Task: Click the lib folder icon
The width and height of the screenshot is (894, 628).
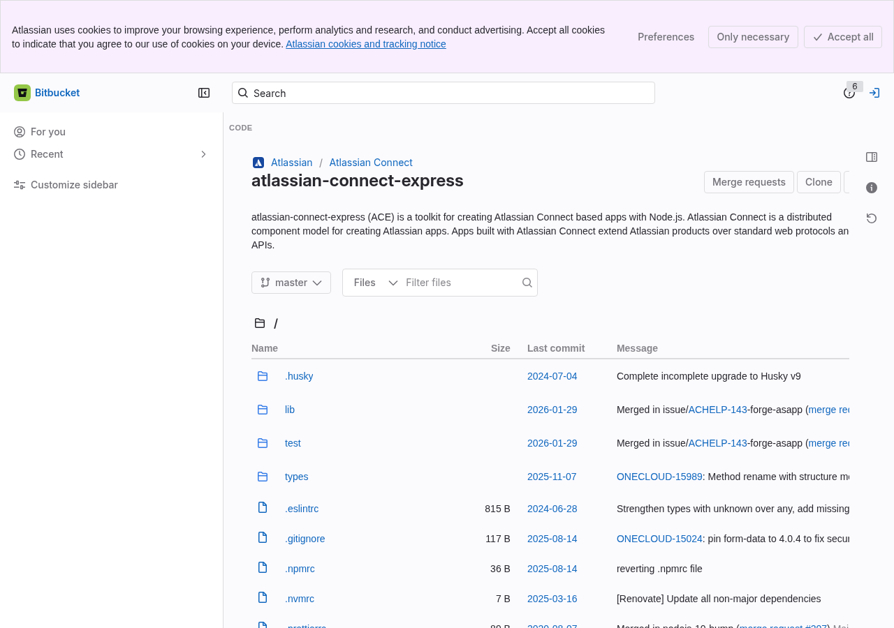Action: tap(263, 410)
